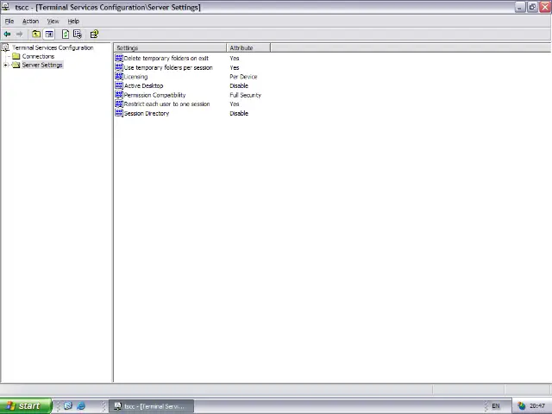Screen dimensions: 552x414
Task: Click the Terminal Services Configuration root icon
Action: [x=5, y=47]
